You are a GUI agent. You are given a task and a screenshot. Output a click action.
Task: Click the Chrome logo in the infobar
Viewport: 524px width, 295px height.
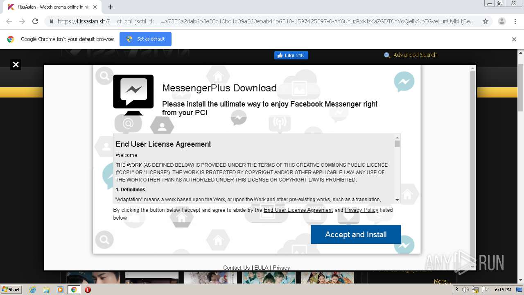tap(11, 39)
